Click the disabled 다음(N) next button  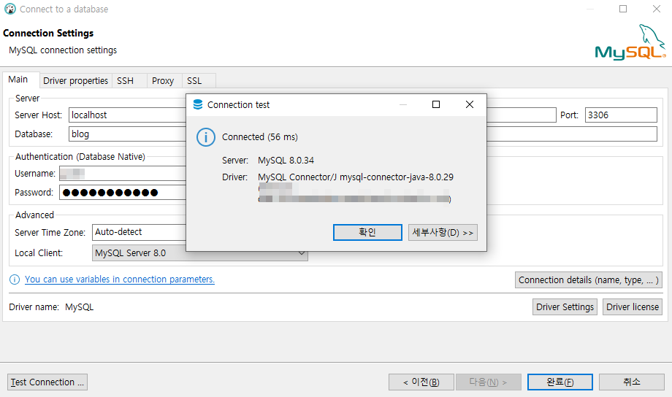pyautogui.click(x=489, y=382)
